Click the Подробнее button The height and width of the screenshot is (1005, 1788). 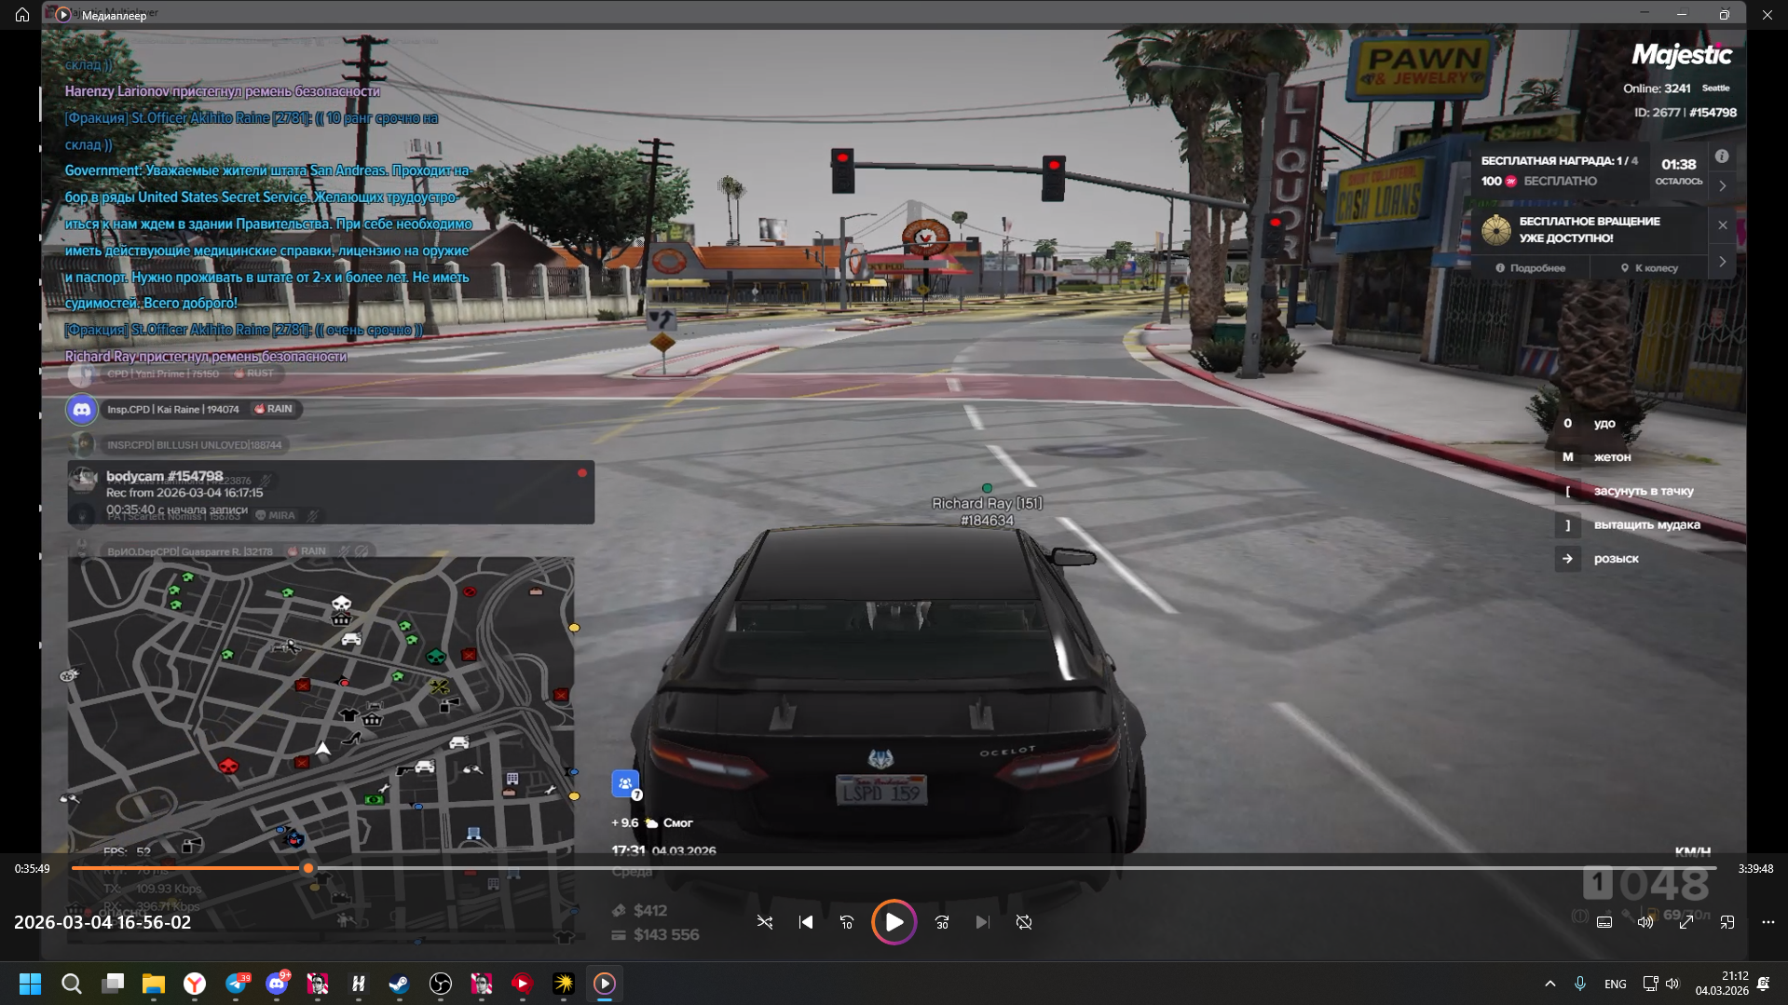(1531, 268)
